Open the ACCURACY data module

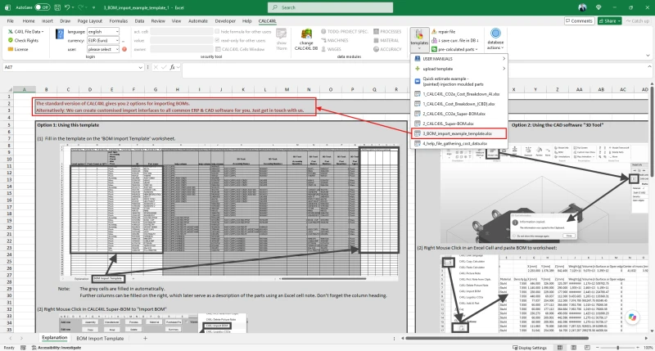[387, 49]
